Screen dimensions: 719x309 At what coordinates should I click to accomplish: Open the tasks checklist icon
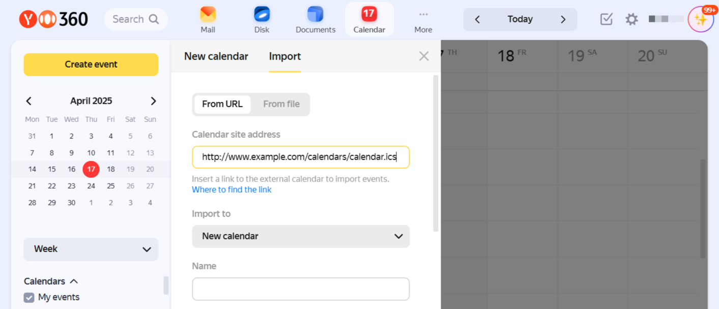pos(606,19)
